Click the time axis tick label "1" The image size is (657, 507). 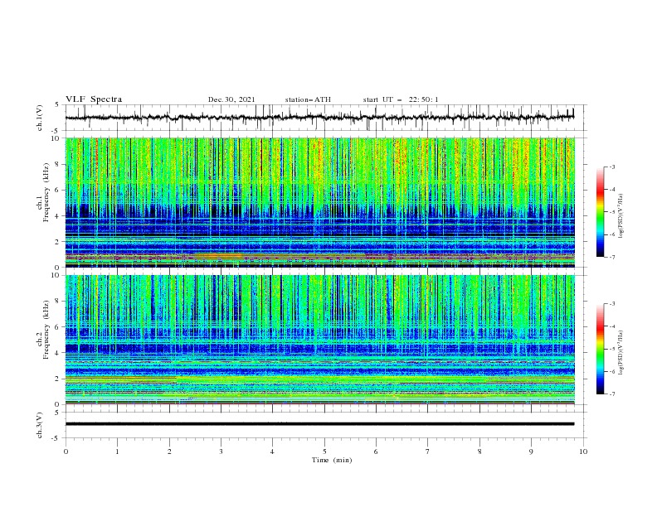(117, 451)
